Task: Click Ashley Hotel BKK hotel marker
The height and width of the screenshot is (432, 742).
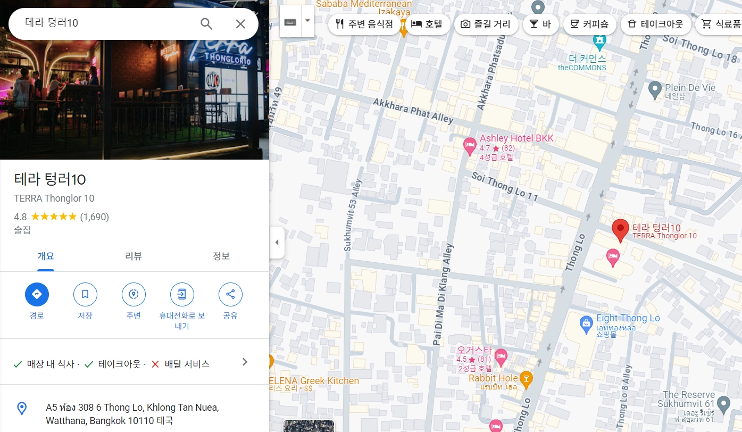Action: [x=470, y=147]
